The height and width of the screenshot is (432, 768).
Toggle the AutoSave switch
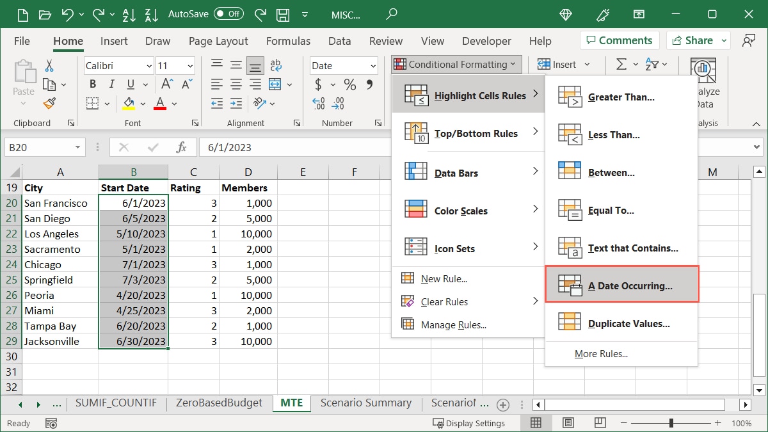228,13
